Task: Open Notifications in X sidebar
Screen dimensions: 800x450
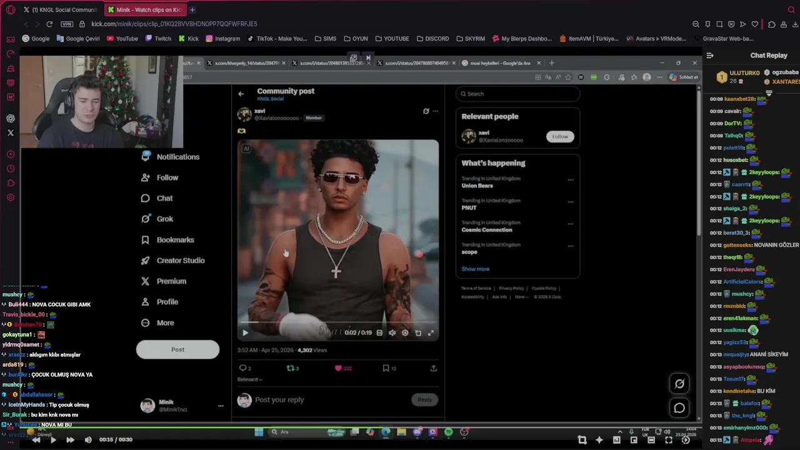Action: pyautogui.click(x=170, y=157)
